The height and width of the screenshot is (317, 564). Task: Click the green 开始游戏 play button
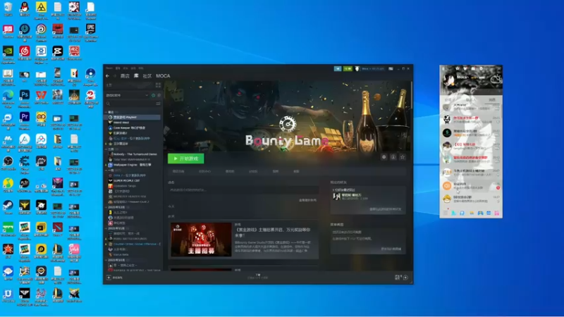(185, 158)
